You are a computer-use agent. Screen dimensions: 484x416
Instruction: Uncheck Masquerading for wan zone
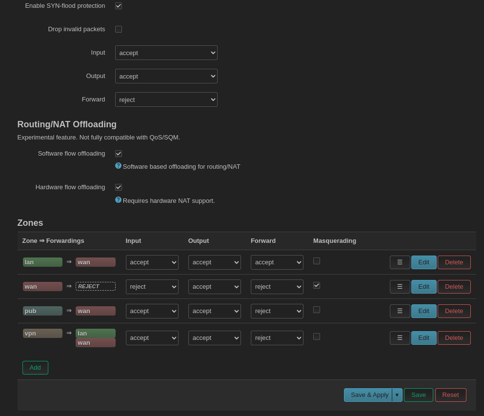[317, 285]
